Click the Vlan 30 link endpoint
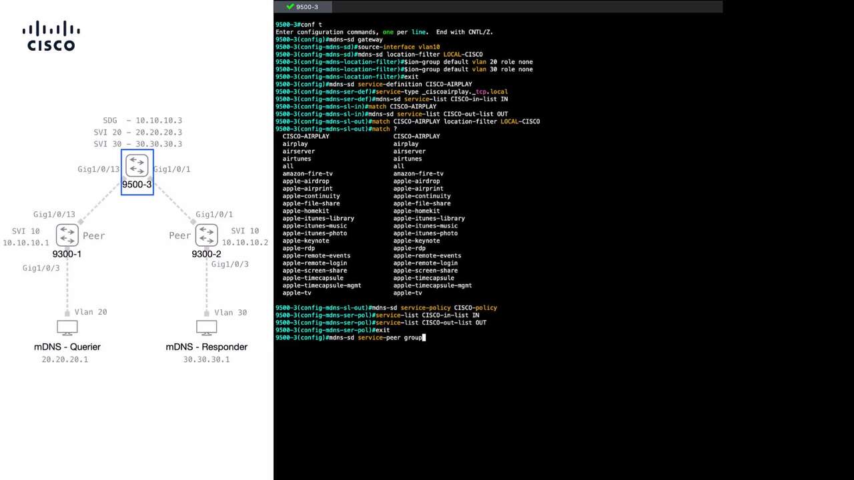Screen dimensions: 854x480 (x=206, y=313)
